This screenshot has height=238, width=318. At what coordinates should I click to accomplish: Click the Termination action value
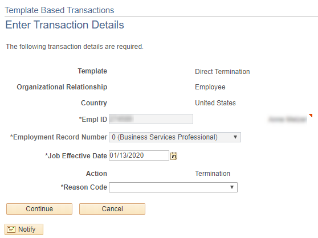click(x=213, y=174)
